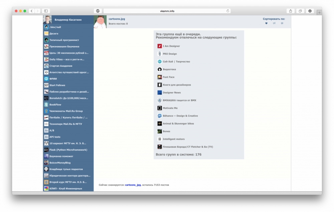Toggle the Safari sidebar button
Image resolution: width=334 pixels, height=212 pixels.
click(x=46, y=11)
